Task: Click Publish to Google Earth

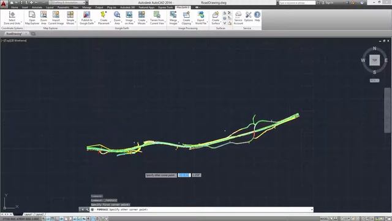Action: click(87, 18)
